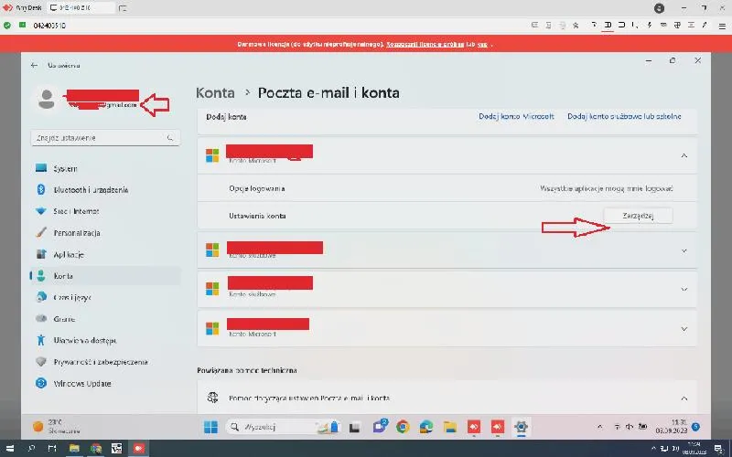Select the underlined monitor icon in AnyDesk toolbar
732x457 pixels.
(608, 26)
